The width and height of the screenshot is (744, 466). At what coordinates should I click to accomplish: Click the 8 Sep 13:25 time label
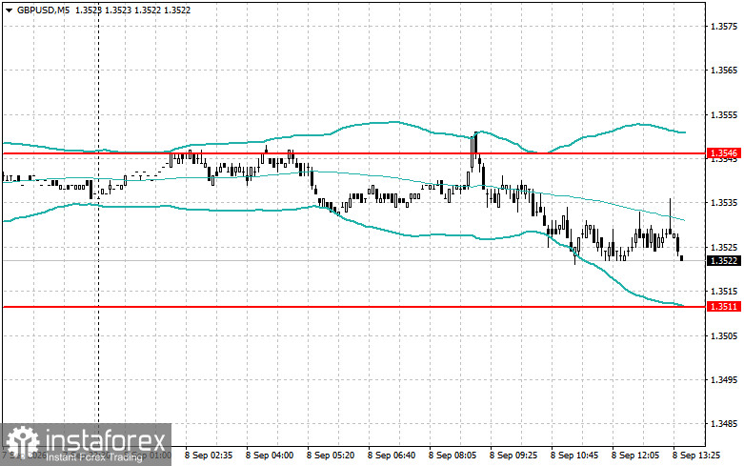[x=696, y=456]
